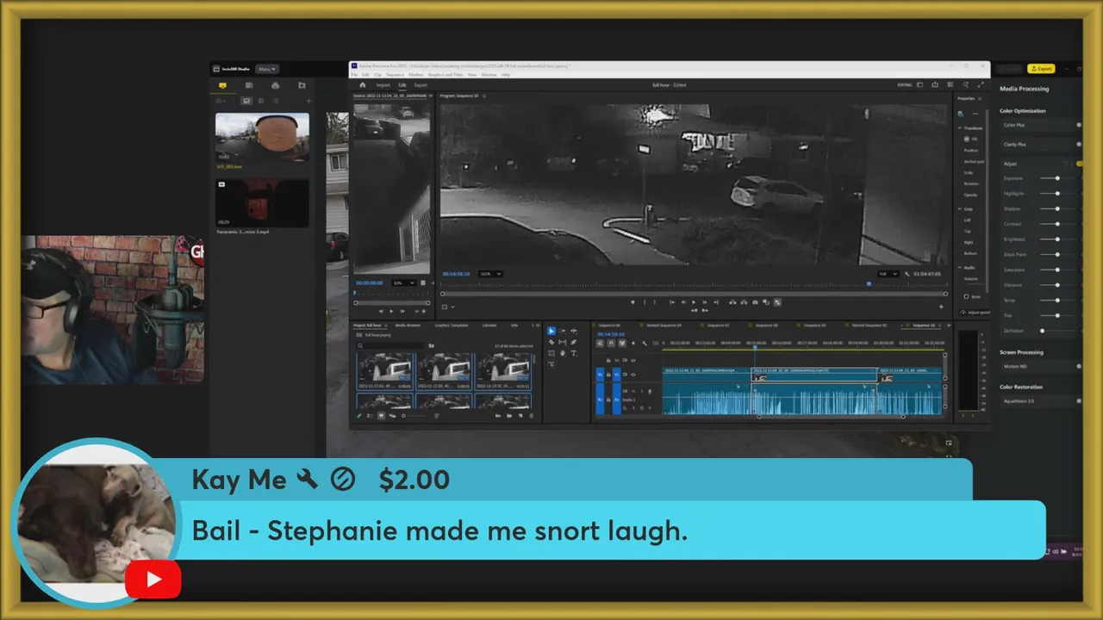Image resolution: width=1103 pixels, height=620 pixels.
Task: Click the timeline wrench settings icon
Action: tap(645, 343)
